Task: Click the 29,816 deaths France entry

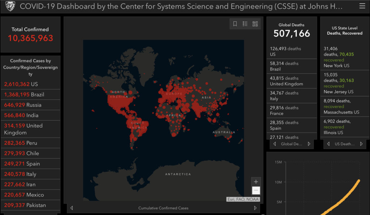Action: [x=292, y=111]
